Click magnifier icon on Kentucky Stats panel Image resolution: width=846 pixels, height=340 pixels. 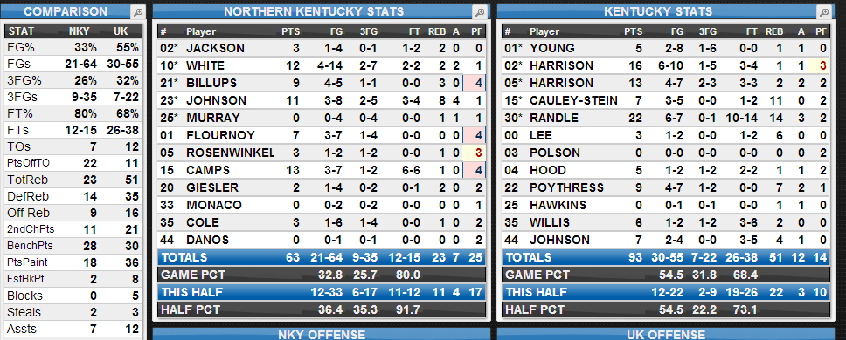[x=823, y=12]
